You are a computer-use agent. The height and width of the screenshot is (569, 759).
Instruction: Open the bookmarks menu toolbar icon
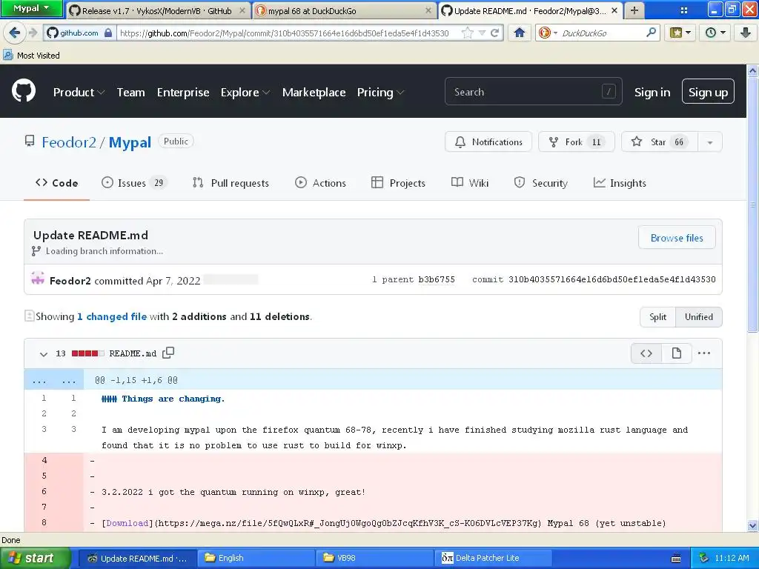click(x=680, y=33)
